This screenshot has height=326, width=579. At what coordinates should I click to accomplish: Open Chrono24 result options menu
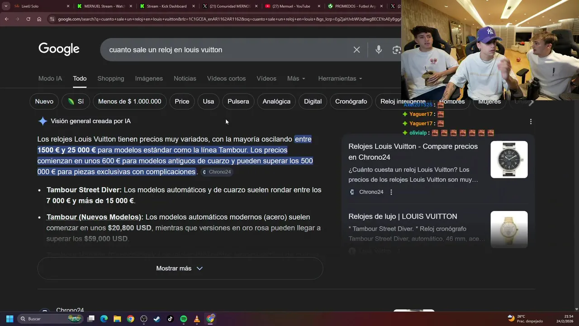tap(391, 192)
